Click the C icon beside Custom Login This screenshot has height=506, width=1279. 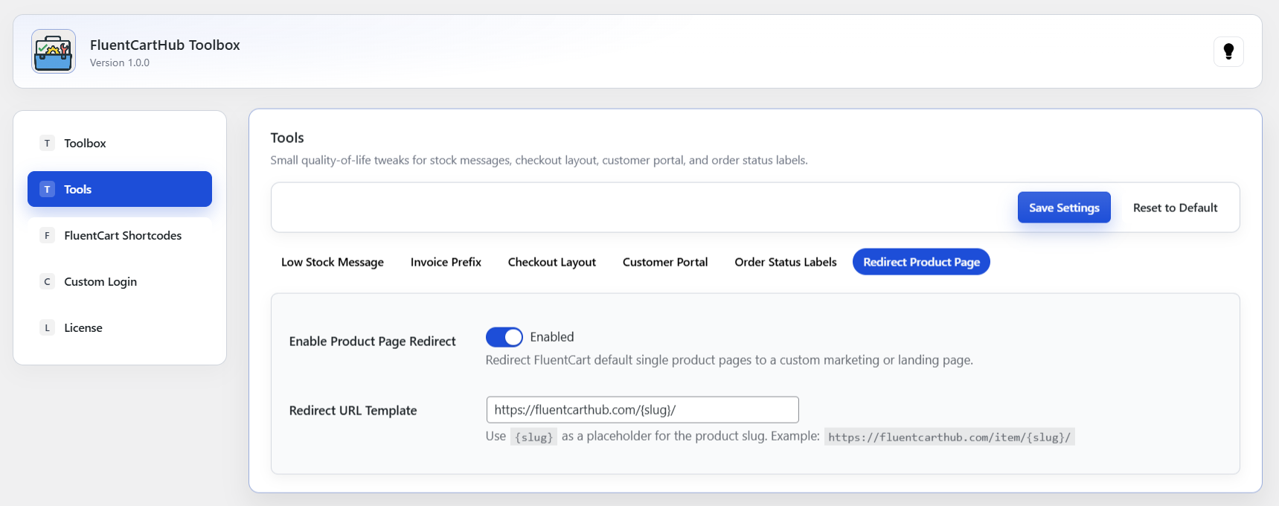click(47, 281)
